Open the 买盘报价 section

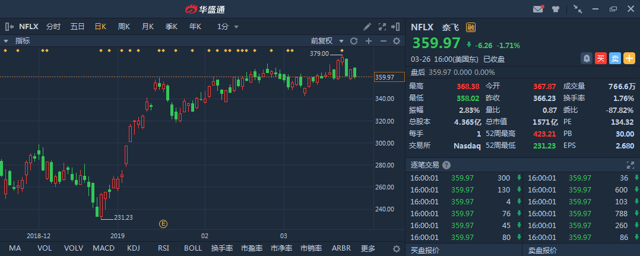(x=424, y=250)
